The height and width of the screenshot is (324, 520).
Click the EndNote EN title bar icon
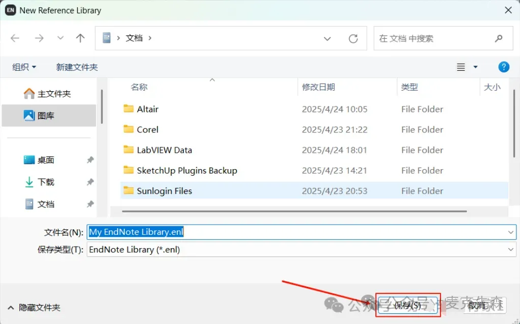pos(10,10)
